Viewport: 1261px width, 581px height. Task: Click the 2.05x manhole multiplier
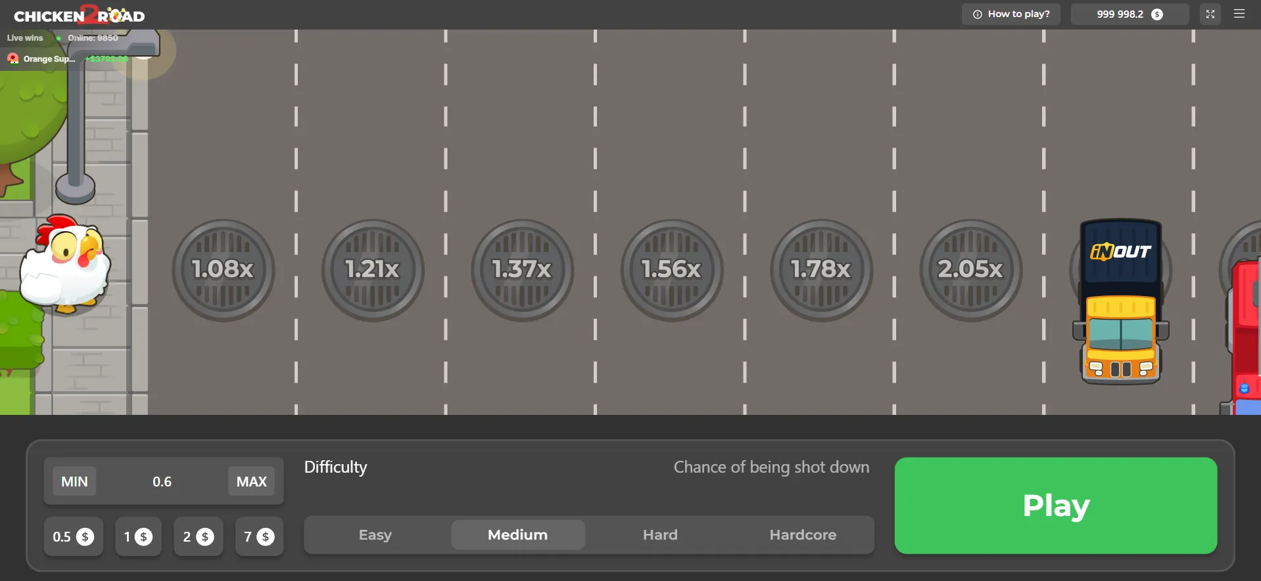[970, 270]
